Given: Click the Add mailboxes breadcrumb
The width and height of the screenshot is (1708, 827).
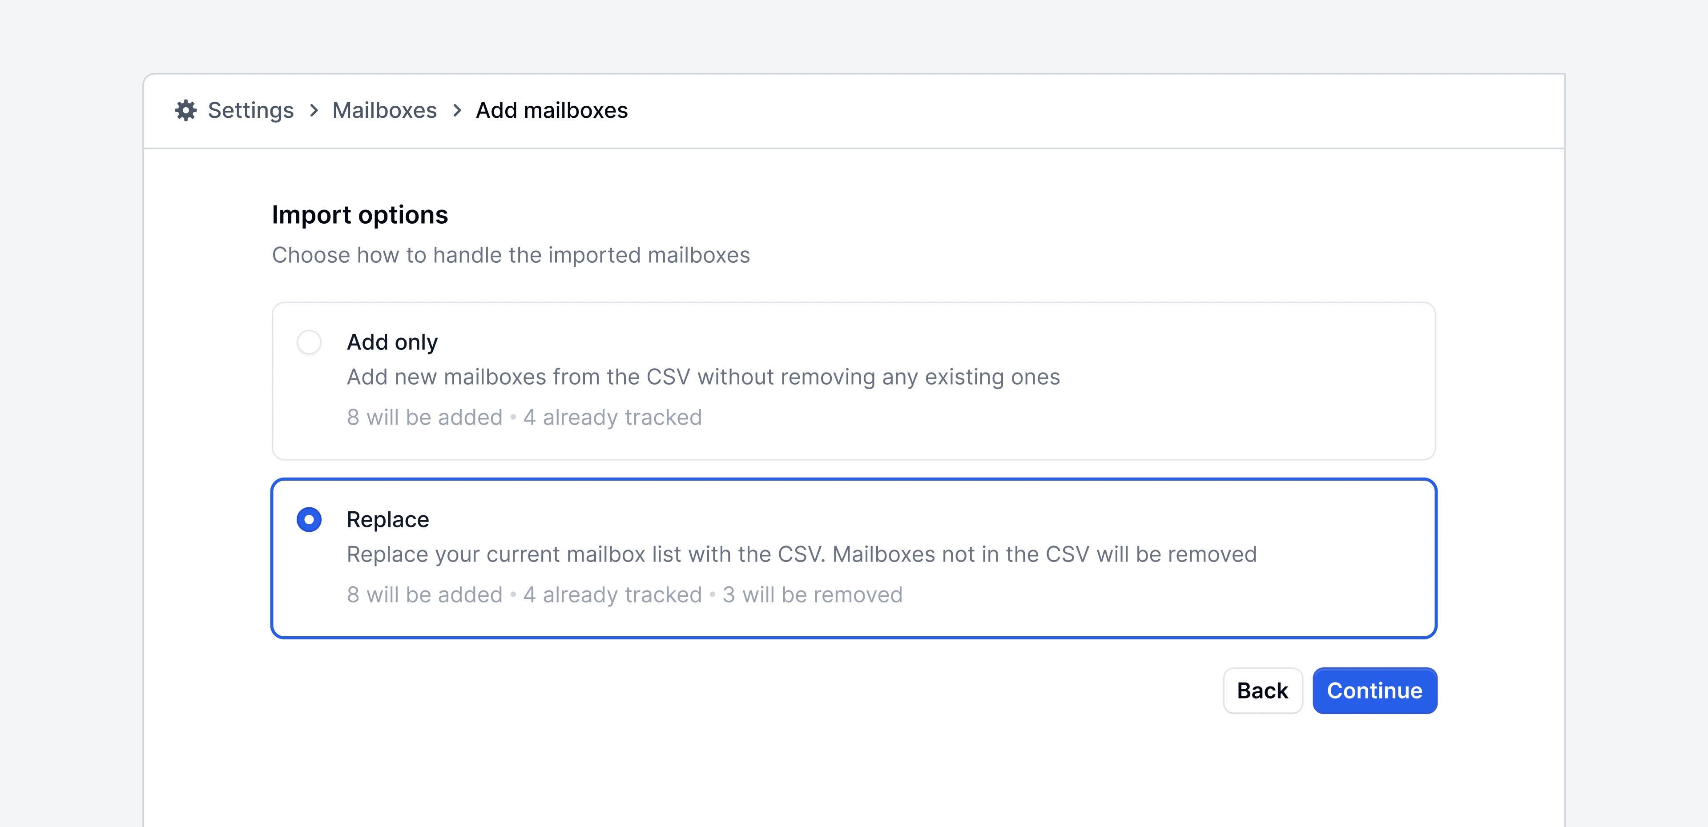Looking at the screenshot, I should [552, 110].
